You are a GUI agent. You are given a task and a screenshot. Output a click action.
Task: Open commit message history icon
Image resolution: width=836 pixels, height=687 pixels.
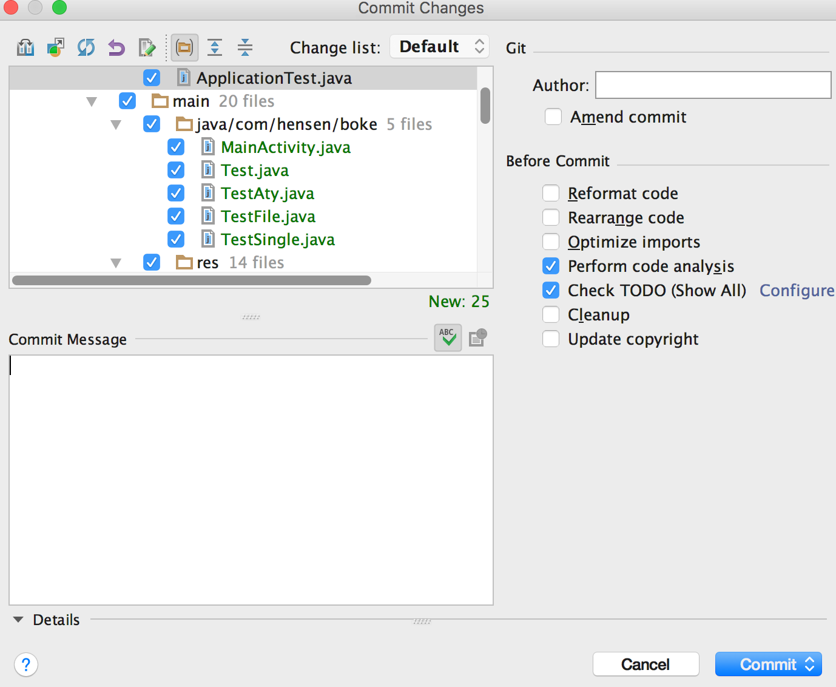pos(478,337)
